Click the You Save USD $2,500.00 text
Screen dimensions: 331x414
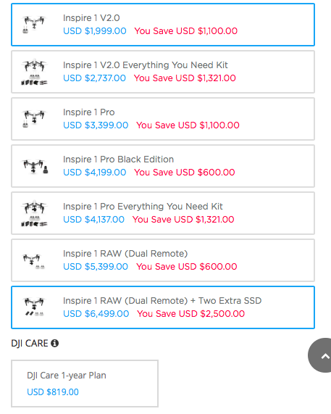tap(191, 314)
